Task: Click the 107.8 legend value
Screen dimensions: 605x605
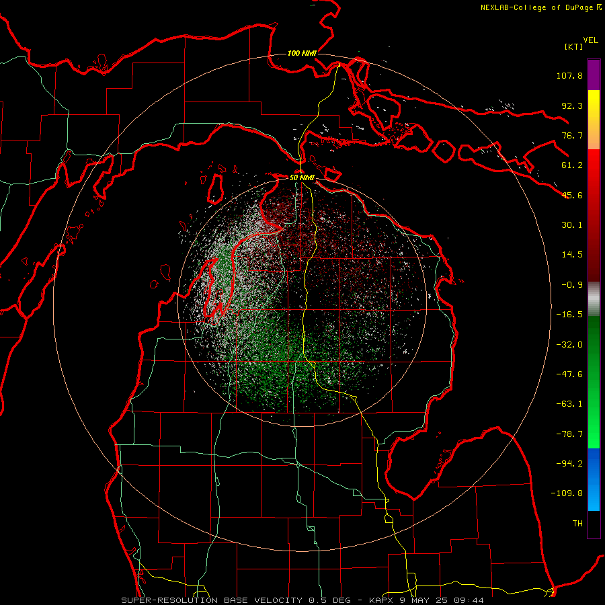Action: (x=569, y=75)
